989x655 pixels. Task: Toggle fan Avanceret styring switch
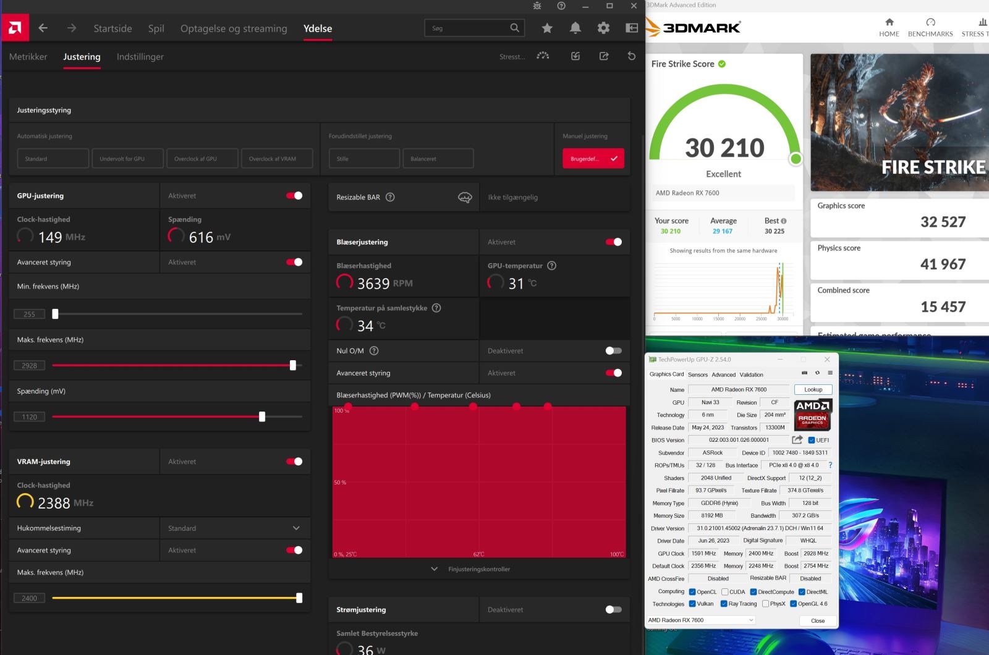pyautogui.click(x=614, y=373)
